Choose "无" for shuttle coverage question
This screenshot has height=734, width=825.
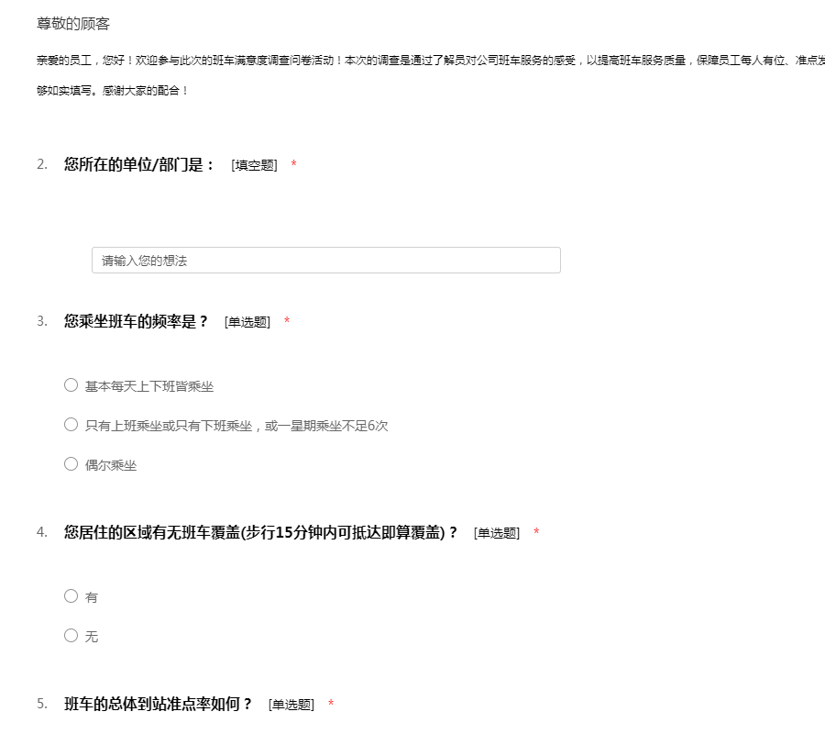pos(71,636)
